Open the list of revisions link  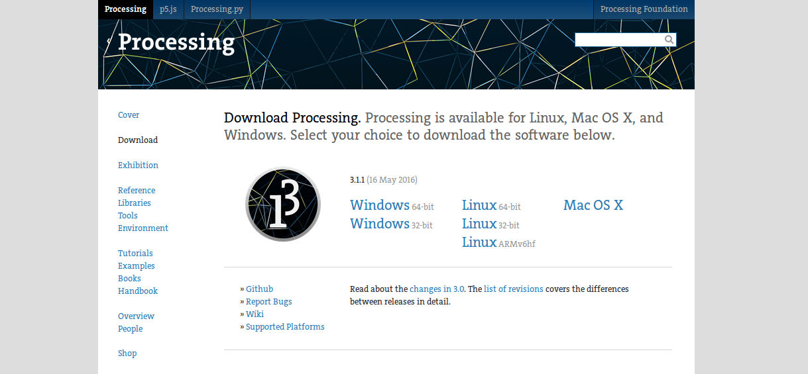click(513, 289)
